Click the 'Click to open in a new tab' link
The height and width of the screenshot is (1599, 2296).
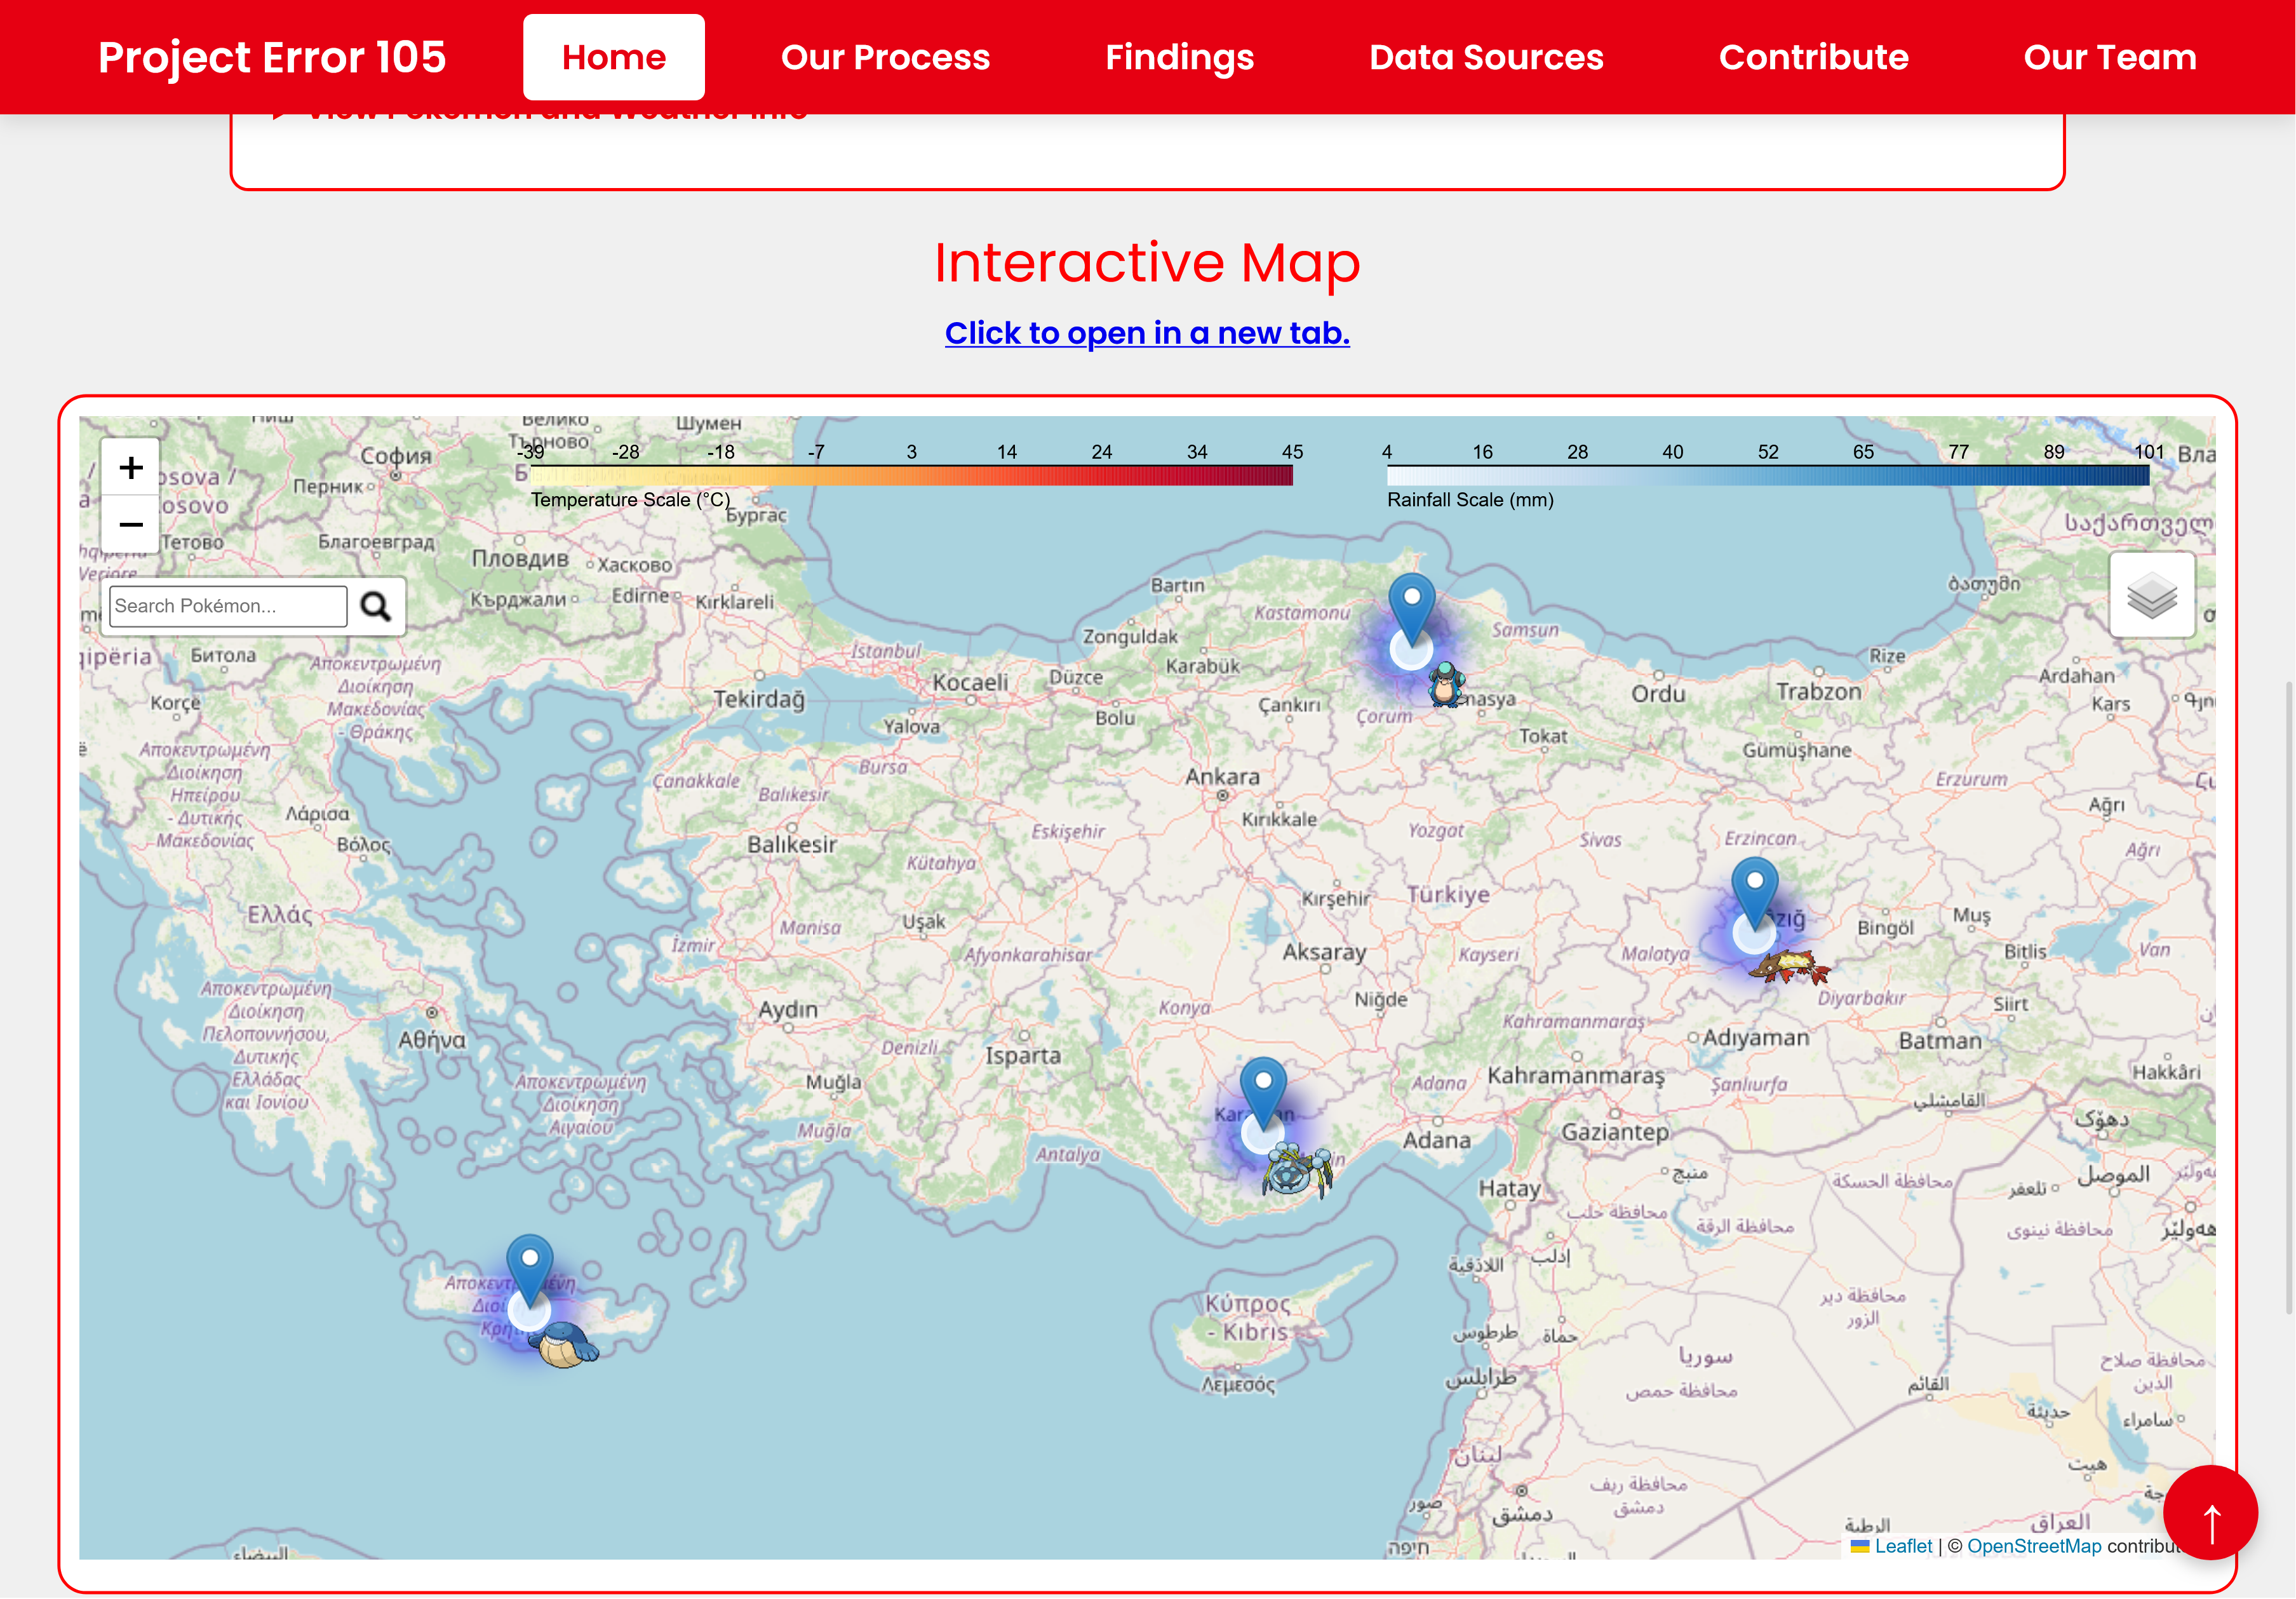tap(1147, 333)
